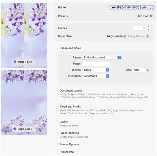Click the Scale percentage field

[x=139, y=70]
